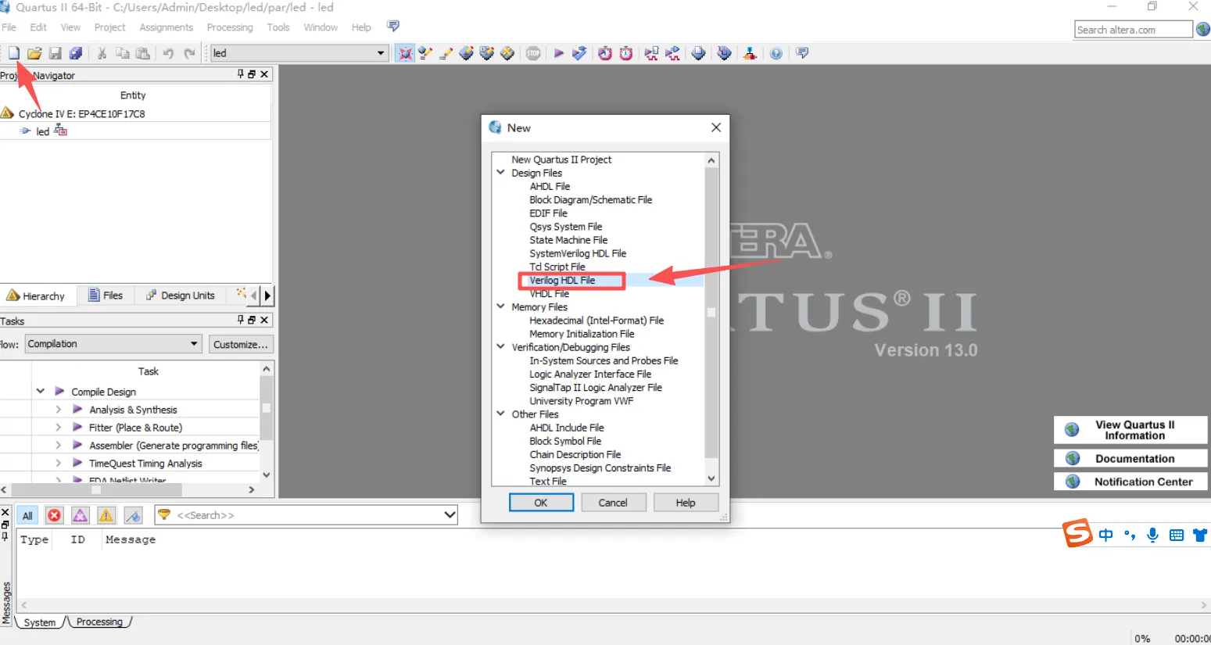Open the led project dropdown in toolbar
This screenshot has width=1211, height=645.
click(x=381, y=53)
